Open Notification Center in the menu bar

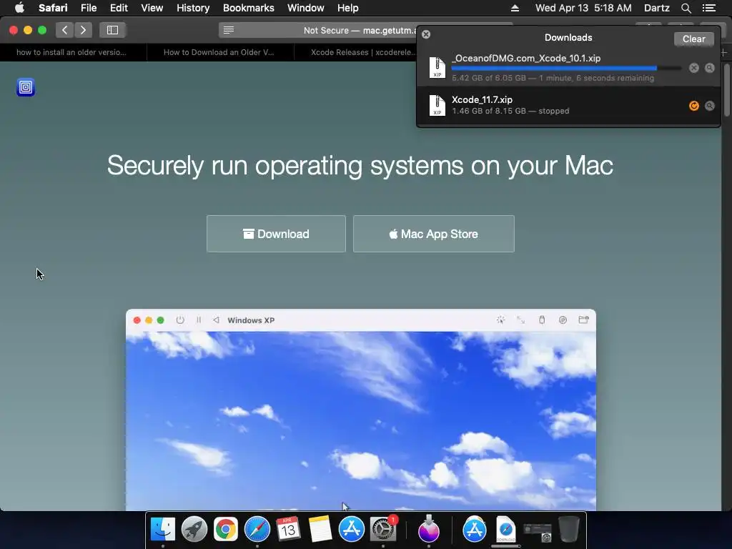coord(708,8)
